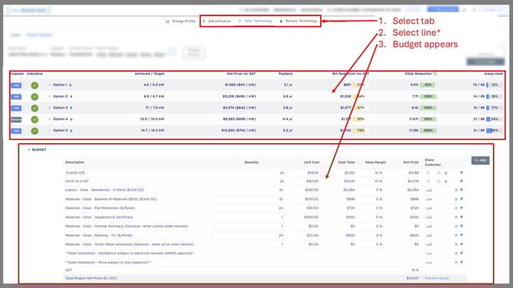Delete the Racking - Tin budget line

coord(456,235)
